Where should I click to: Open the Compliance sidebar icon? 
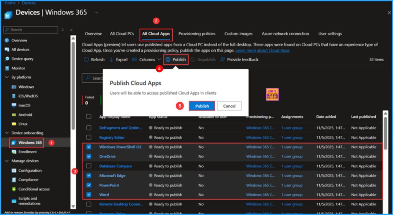coord(14,180)
